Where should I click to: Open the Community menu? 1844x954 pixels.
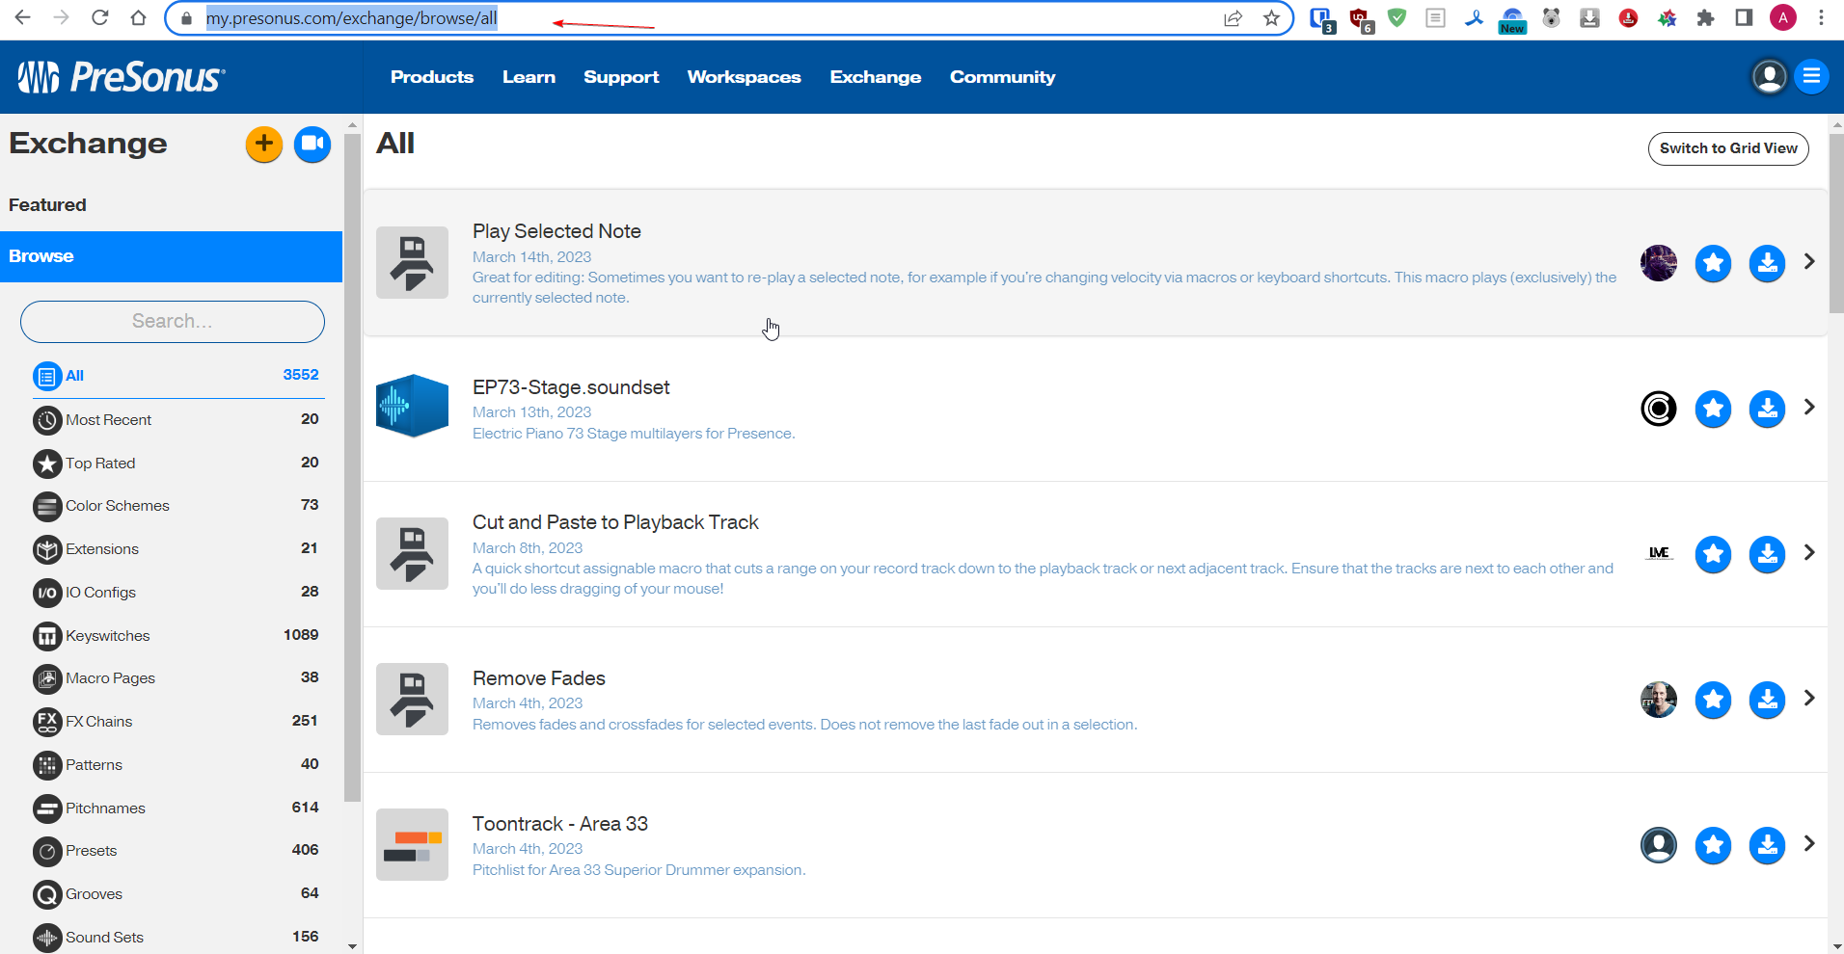[x=1002, y=77]
